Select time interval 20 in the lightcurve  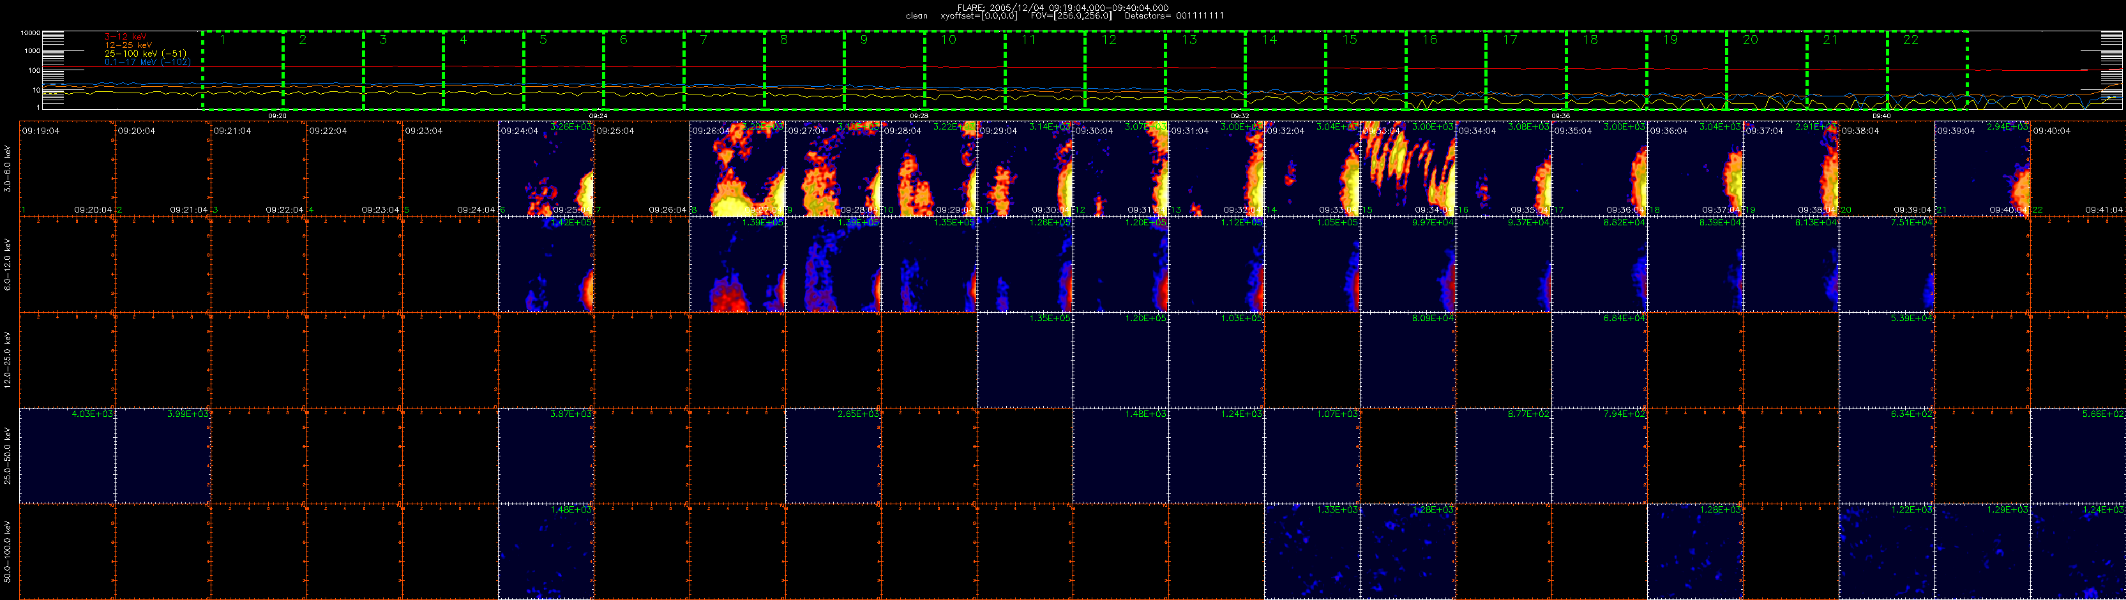[x=1766, y=70]
